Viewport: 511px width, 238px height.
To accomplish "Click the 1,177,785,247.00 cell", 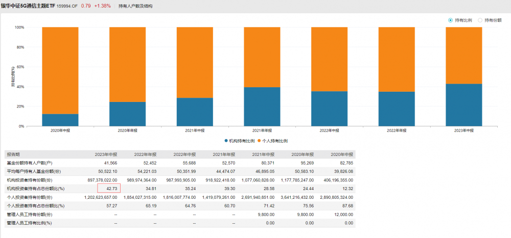I will [296, 180].
